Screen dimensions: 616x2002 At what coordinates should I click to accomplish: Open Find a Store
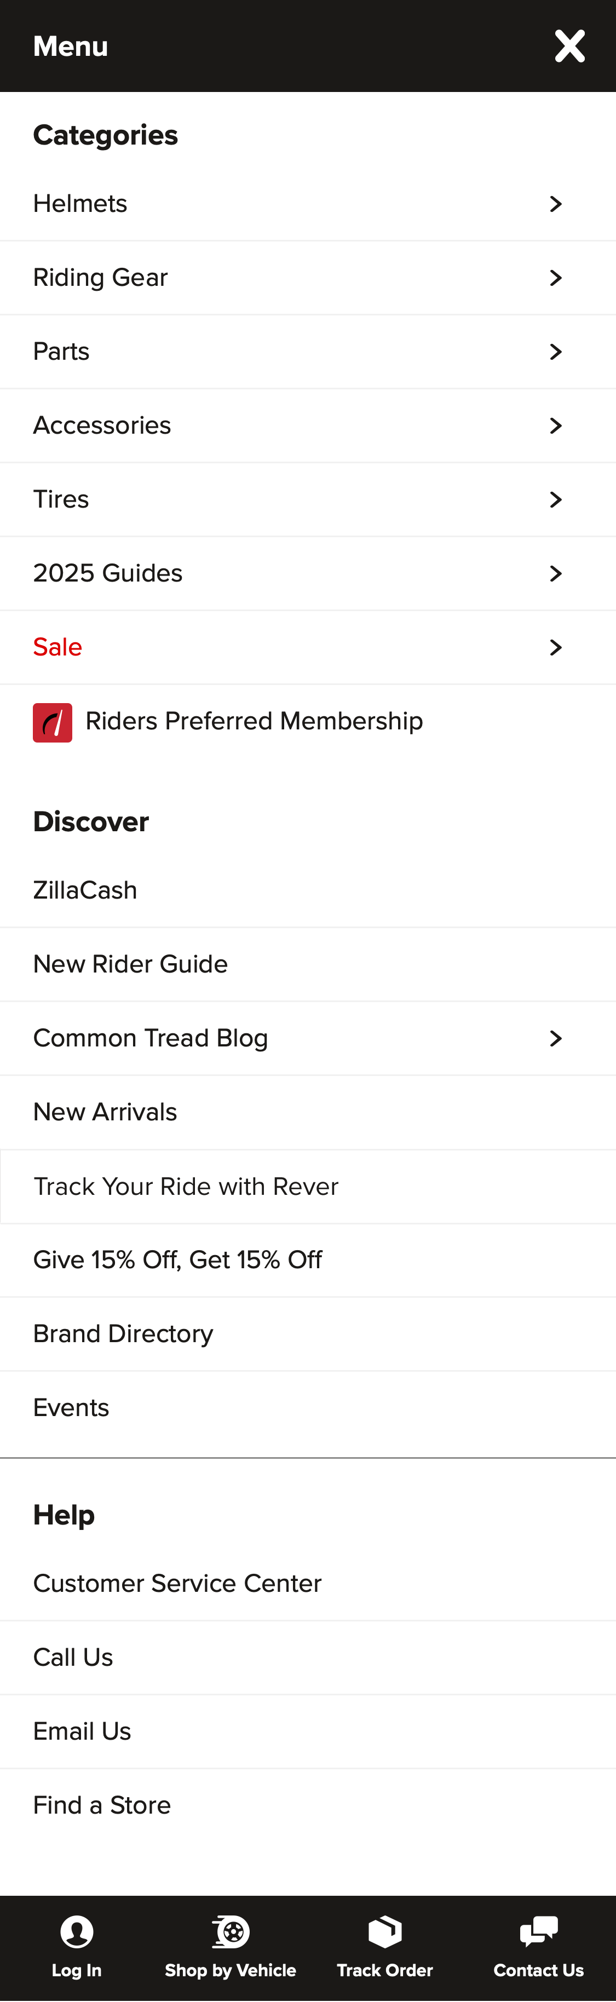coord(101,1805)
